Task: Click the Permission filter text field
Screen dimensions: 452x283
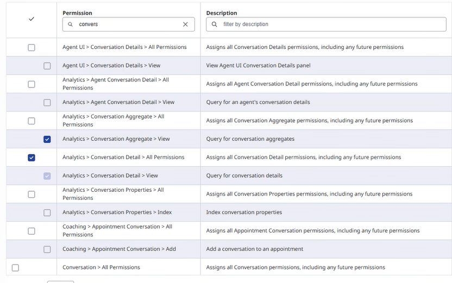Action: click(x=128, y=24)
